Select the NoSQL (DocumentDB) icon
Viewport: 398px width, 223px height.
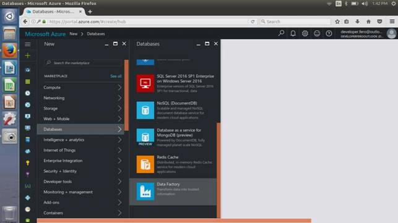[145, 110]
